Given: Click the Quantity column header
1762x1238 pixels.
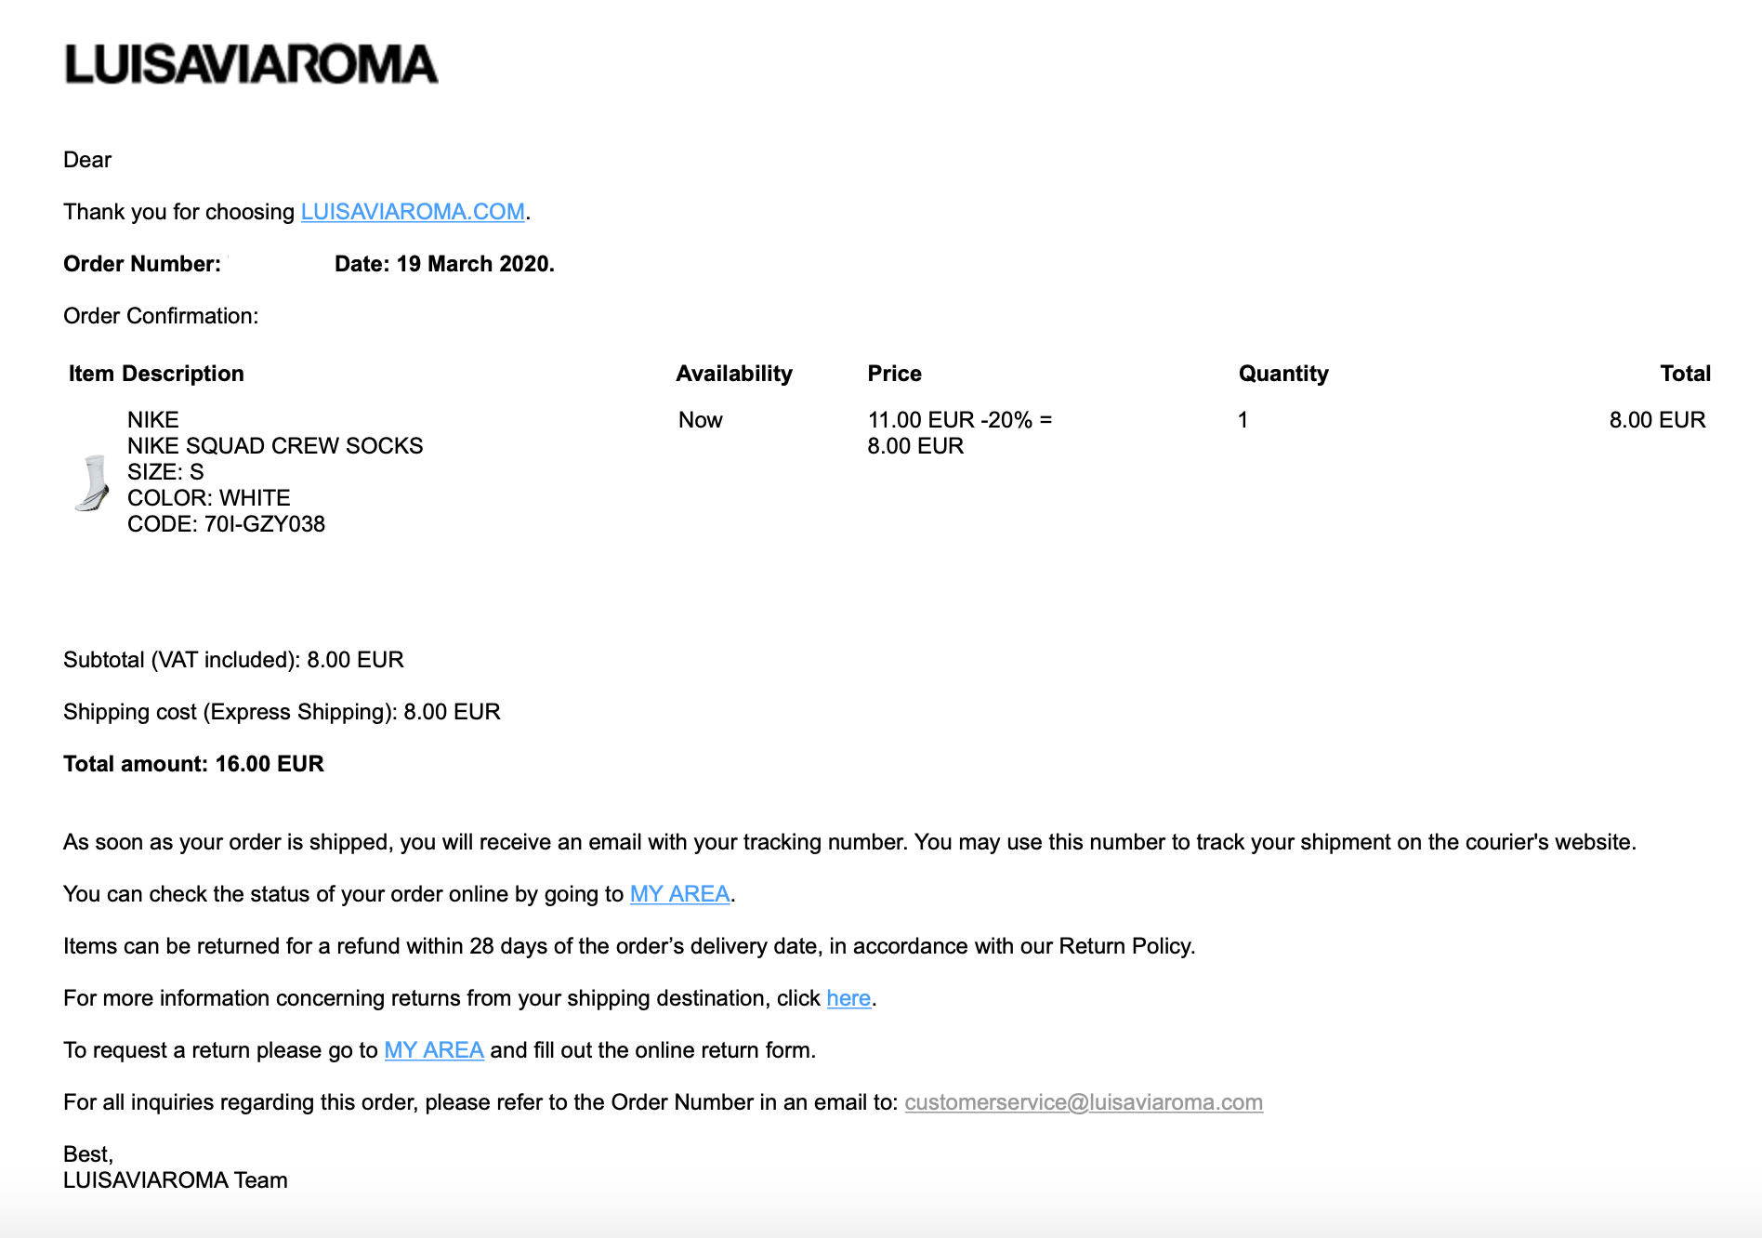Looking at the screenshot, I should pyautogui.click(x=1282, y=374).
